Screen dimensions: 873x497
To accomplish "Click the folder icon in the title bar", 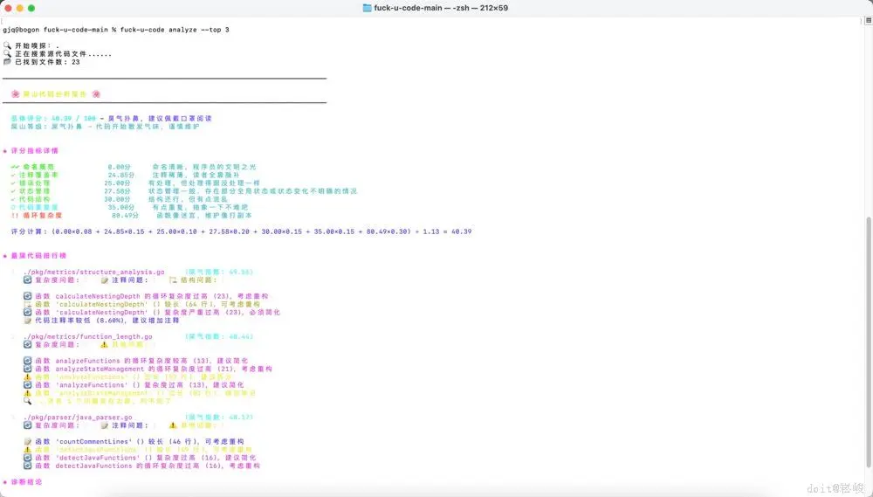I will coord(367,8).
